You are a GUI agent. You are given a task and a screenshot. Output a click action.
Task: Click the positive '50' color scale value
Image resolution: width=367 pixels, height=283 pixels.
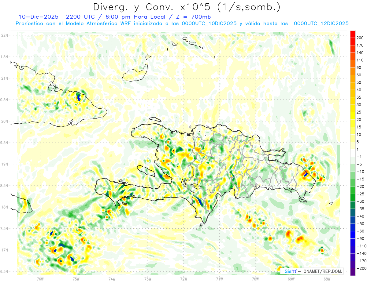[359, 82]
